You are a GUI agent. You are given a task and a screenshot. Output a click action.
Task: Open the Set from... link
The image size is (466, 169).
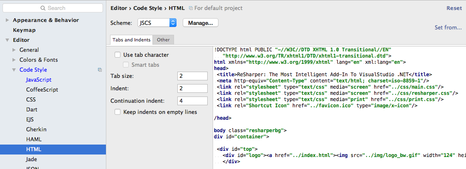(448, 27)
